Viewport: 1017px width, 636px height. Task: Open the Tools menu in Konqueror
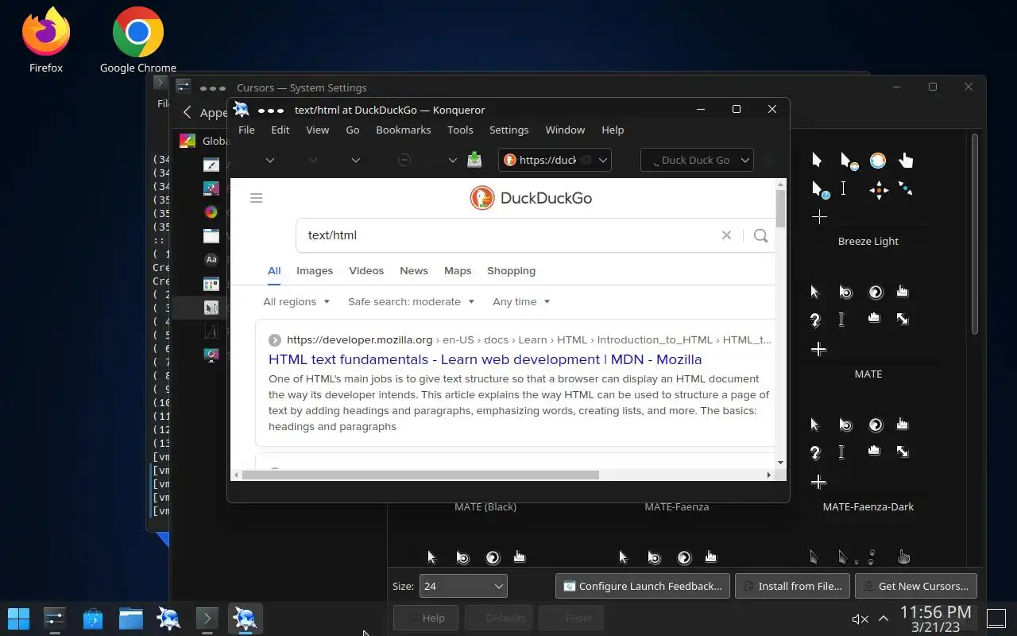coord(460,130)
